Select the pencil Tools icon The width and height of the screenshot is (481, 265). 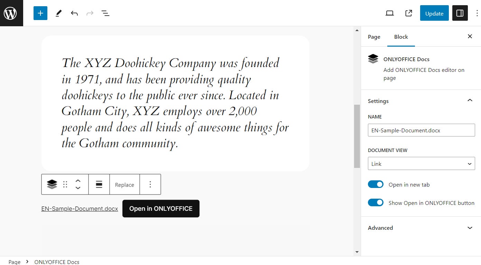click(x=58, y=13)
